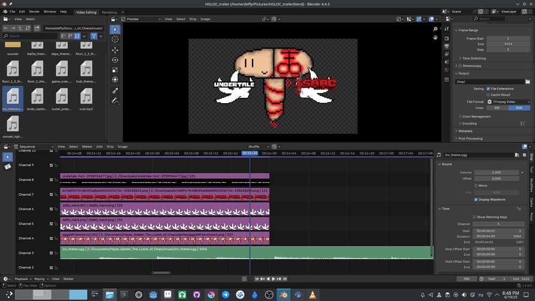Switch to the Rendering workspace tab
This screenshot has width=535, height=301.
pos(109,12)
